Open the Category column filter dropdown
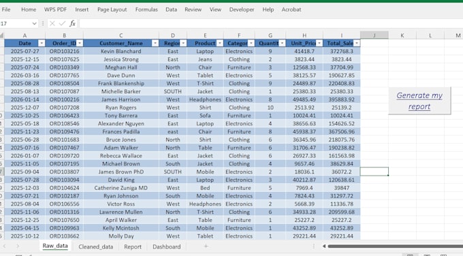This screenshot has height=256, width=463. click(251, 43)
